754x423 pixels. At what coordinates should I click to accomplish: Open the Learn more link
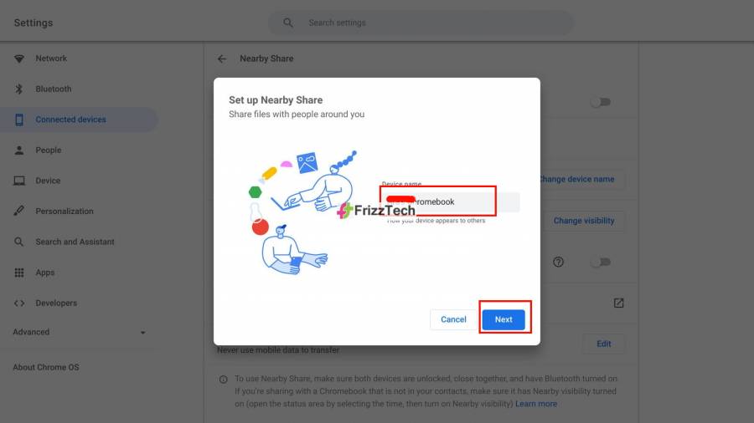click(536, 404)
